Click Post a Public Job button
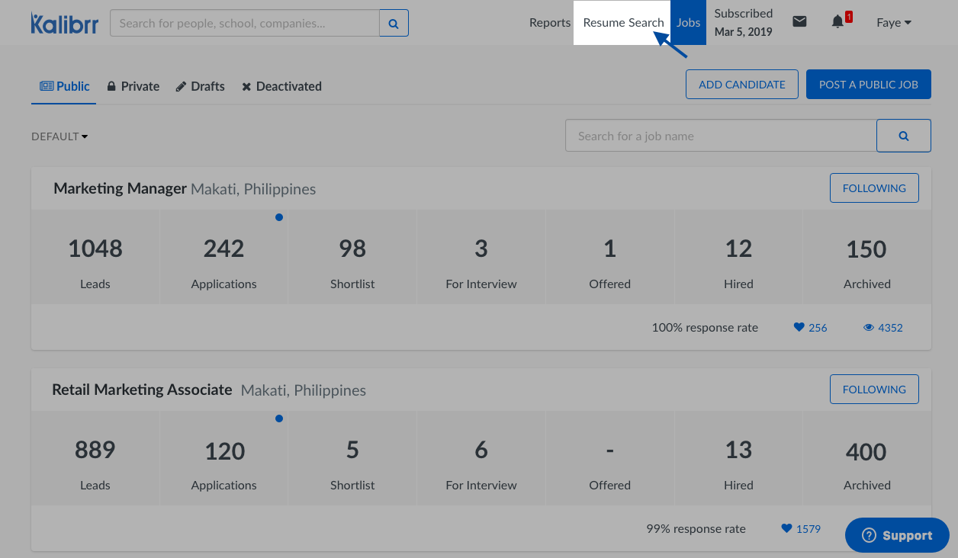 (868, 85)
